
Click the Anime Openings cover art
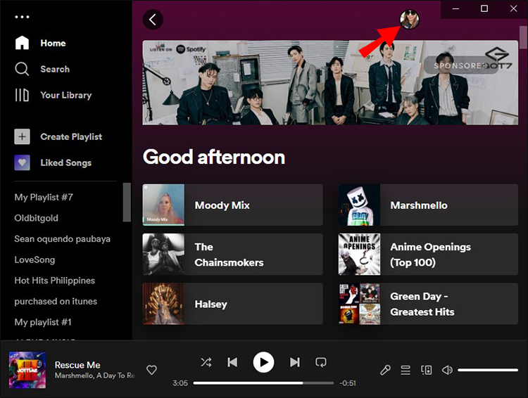click(x=359, y=255)
